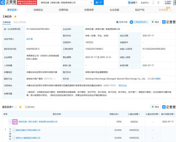This screenshot has height=142, width=176.
Task: Click the 查一下 search button
Action: pos(99,3)
